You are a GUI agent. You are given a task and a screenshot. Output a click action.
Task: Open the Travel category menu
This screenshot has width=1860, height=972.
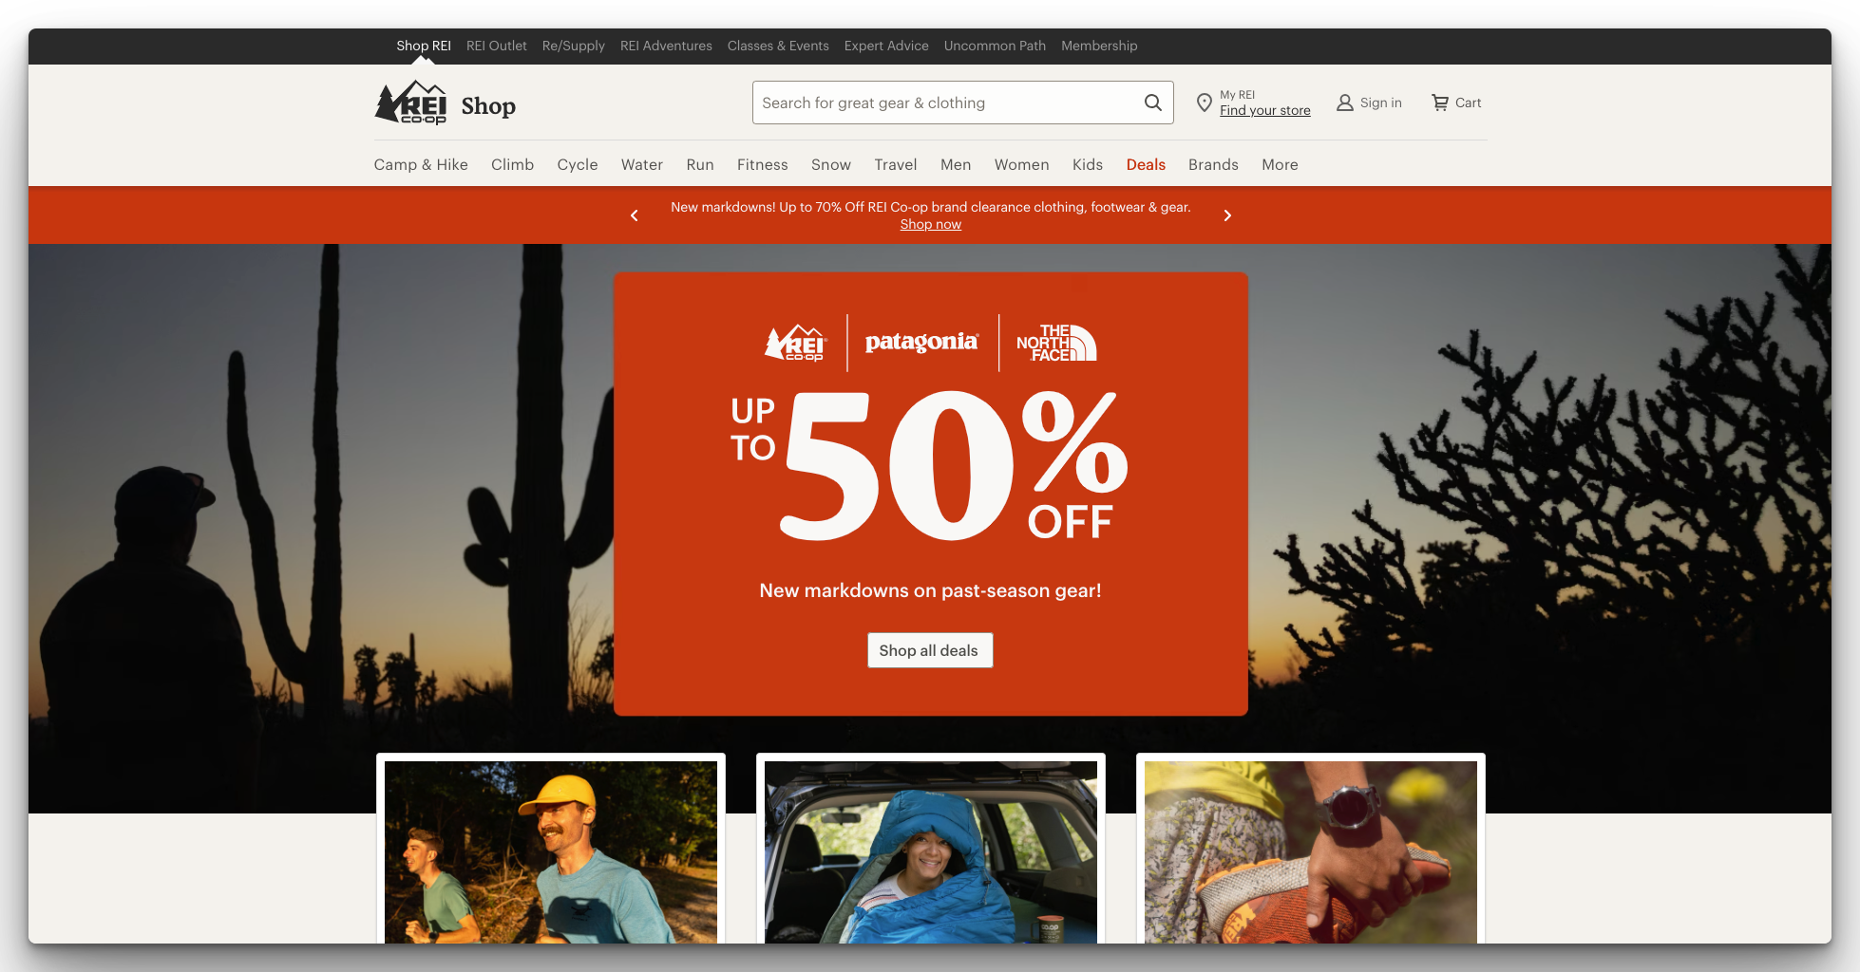pos(896,164)
